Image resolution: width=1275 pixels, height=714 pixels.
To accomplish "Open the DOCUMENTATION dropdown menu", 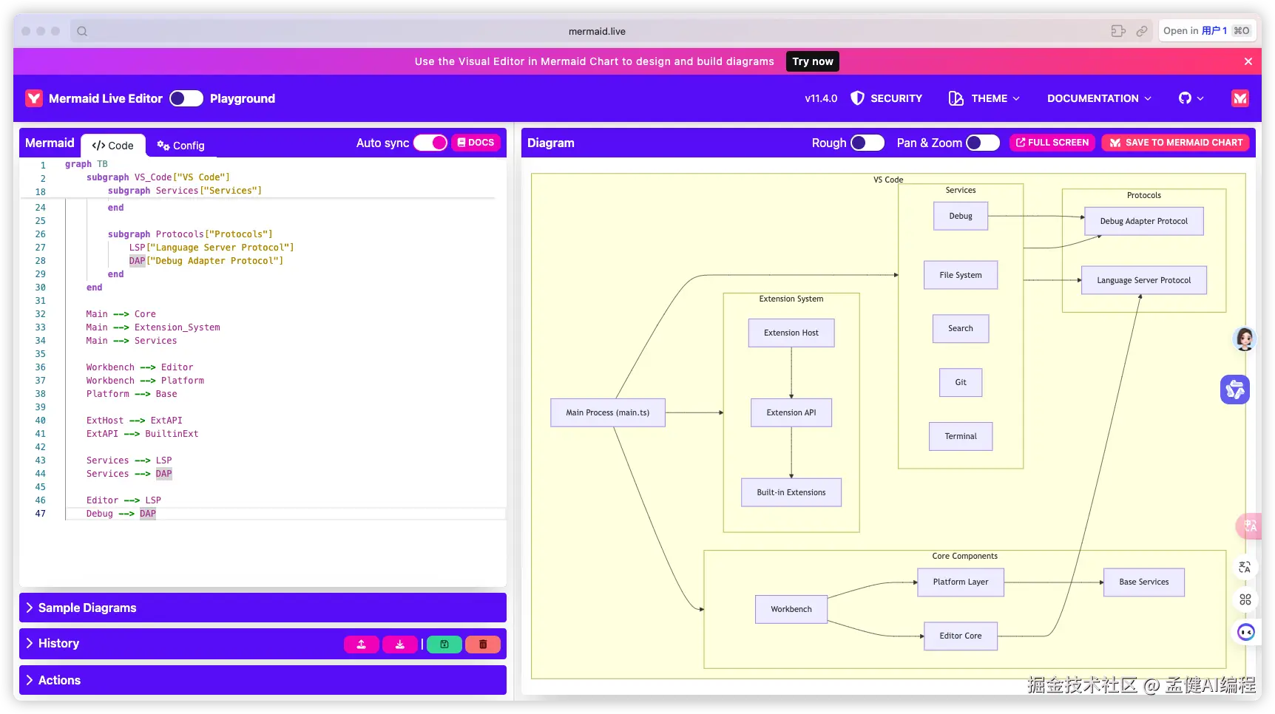I will click(1099, 98).
